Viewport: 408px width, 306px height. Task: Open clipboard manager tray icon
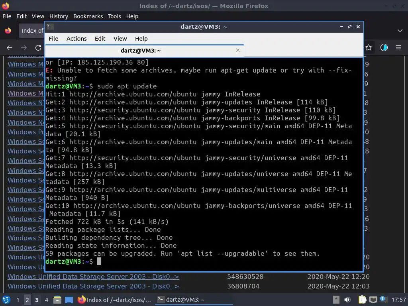(362, 300)
